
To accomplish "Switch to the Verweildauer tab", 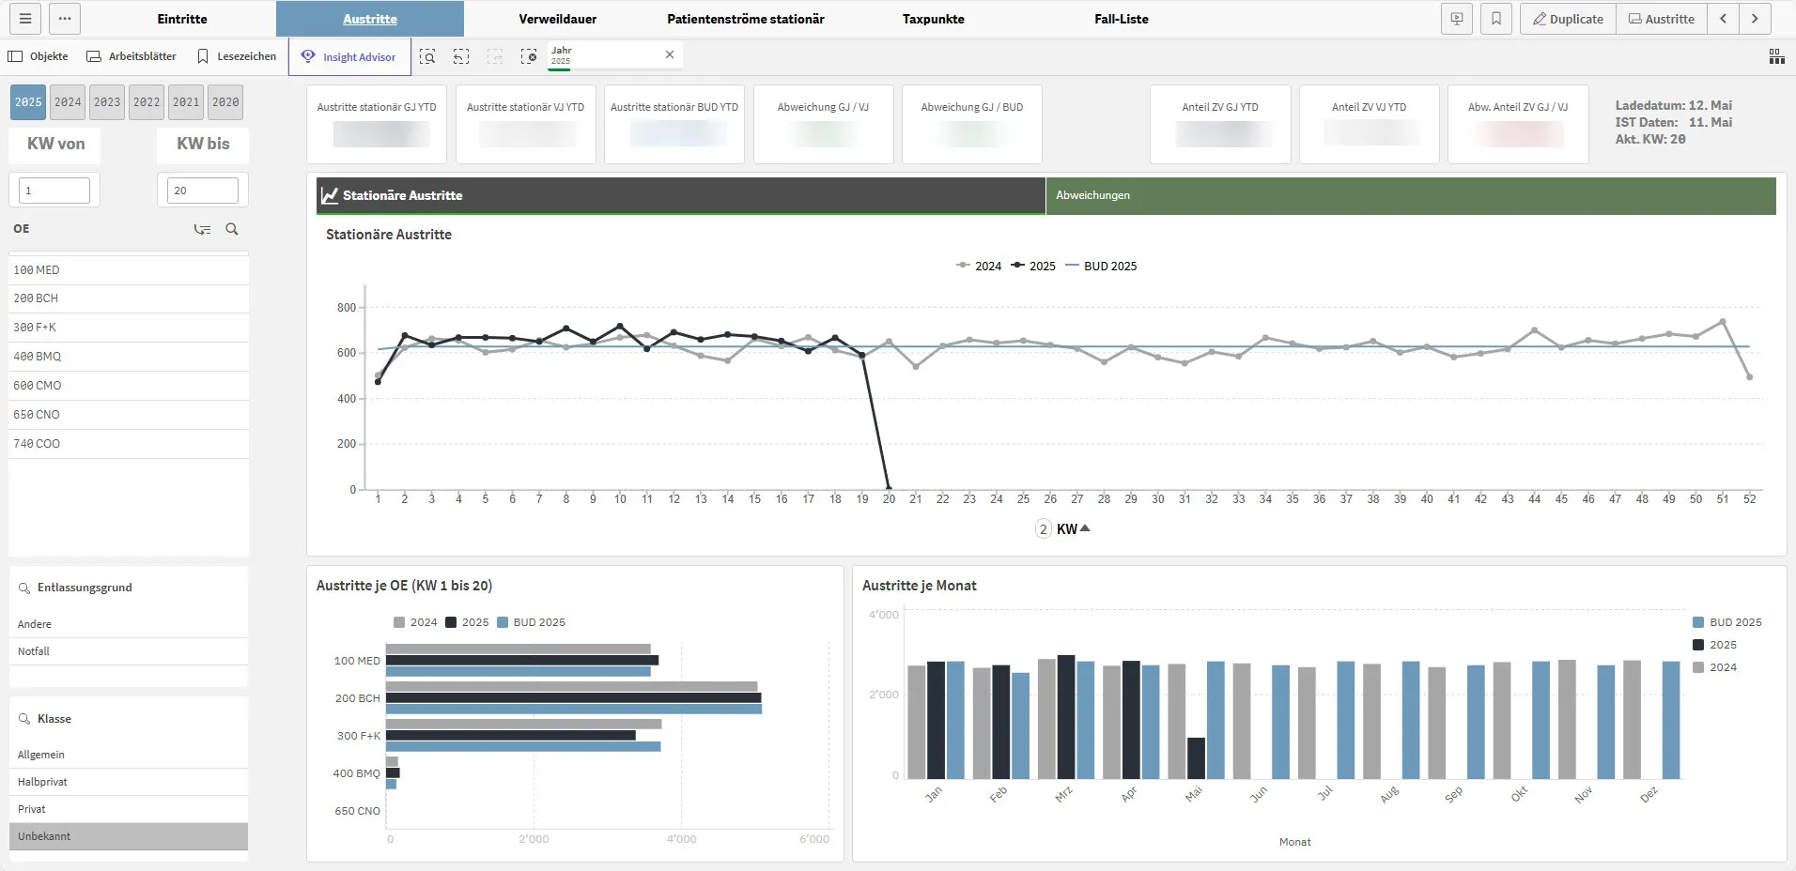I will pos(558,19).
